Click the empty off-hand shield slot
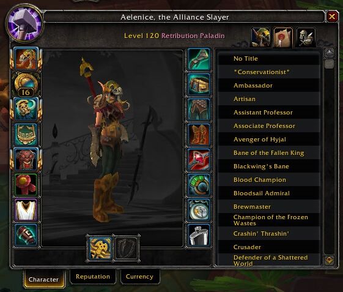Viewport: 343px width, 292px height. click(127, 247)
